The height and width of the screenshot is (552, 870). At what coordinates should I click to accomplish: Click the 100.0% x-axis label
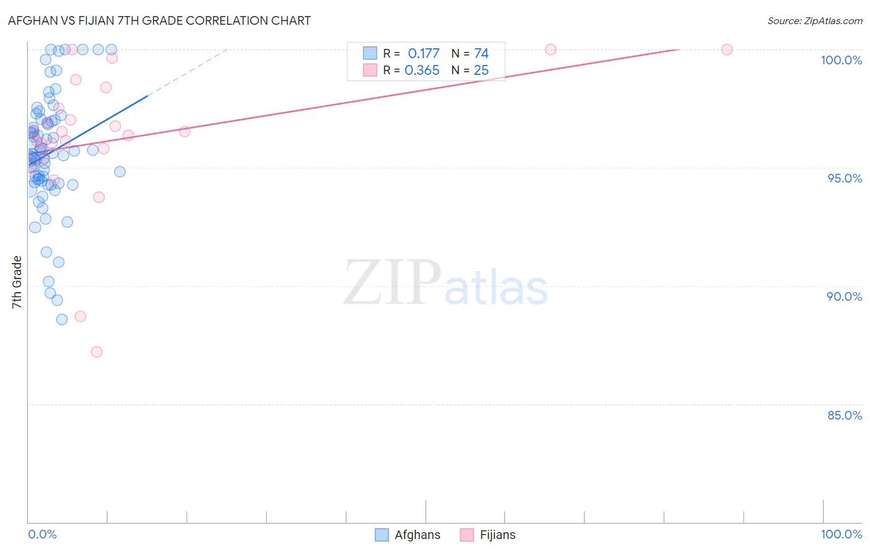(842, 534)
